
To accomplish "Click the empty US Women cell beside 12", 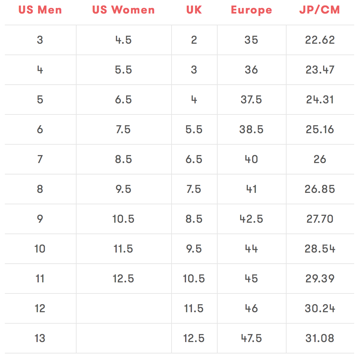I will 124,308.
